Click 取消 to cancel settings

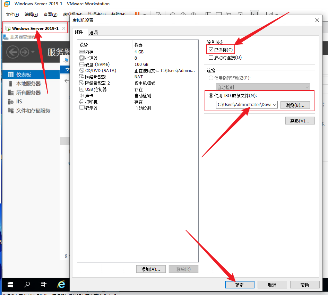(x=272, y=285)
